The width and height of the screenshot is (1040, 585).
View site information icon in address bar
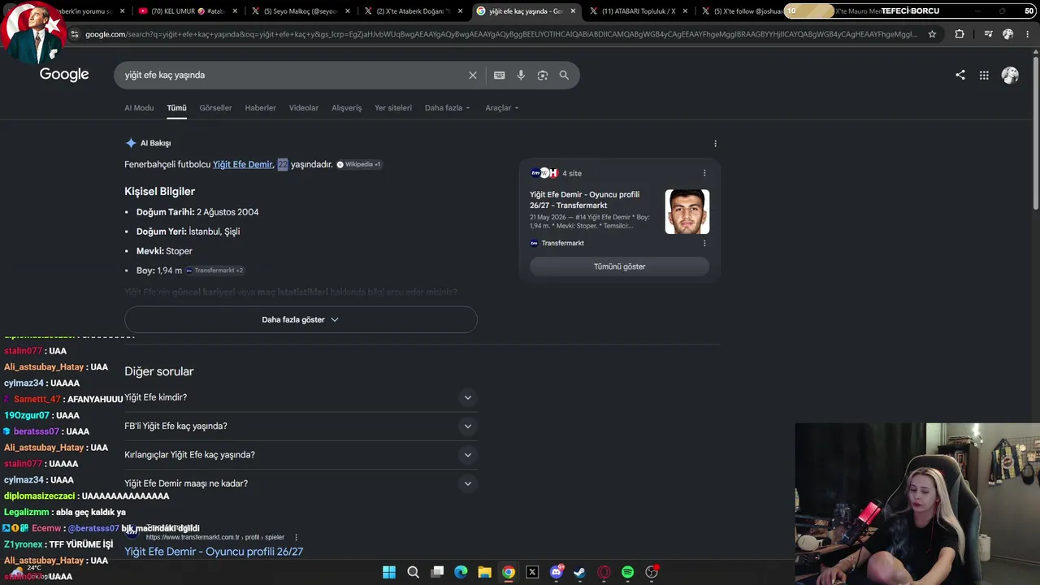(x=75, y=34)
